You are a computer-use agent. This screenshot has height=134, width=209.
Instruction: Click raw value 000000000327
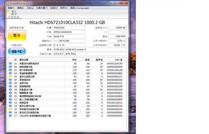pyautogui.click(x=114, y=77)
